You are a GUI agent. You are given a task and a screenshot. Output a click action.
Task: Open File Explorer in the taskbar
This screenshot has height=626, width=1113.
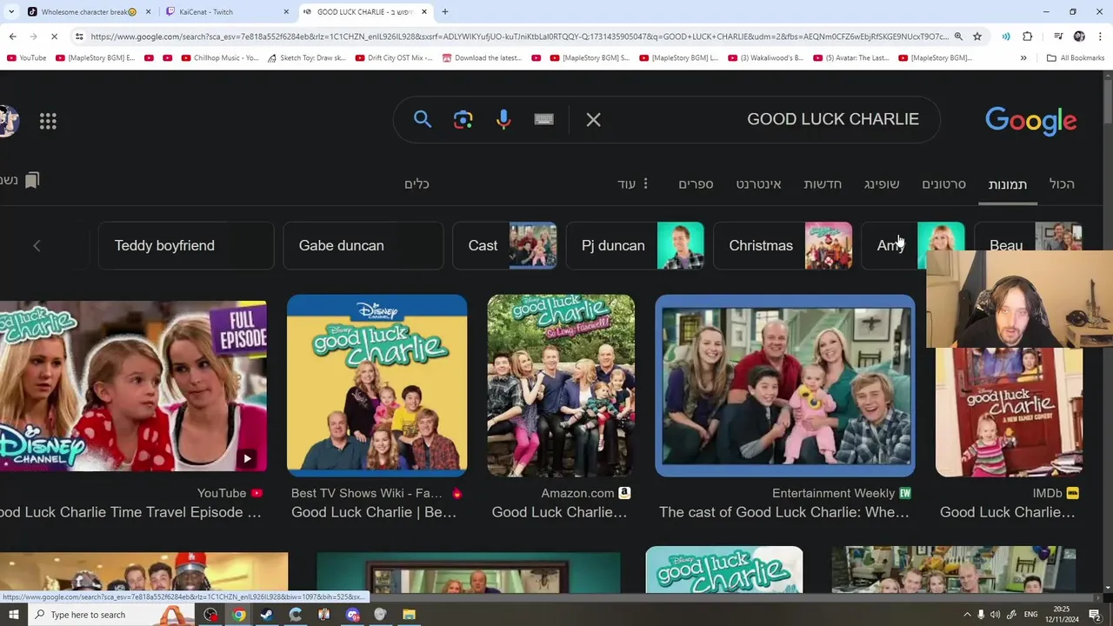pos(409,615)
